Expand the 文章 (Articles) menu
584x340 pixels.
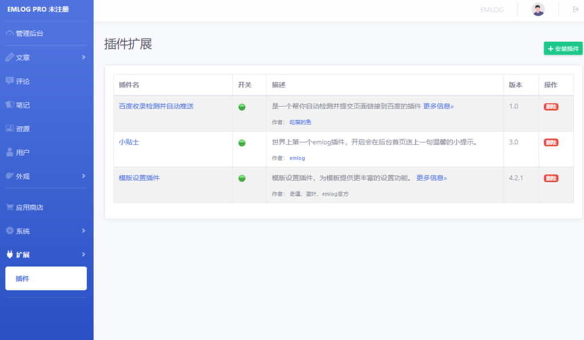(23, 57)
